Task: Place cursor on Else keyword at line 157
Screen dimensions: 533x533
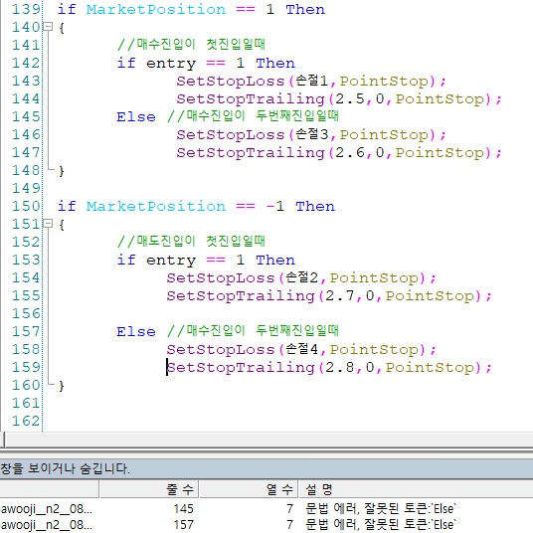Action: coord(136,332)
